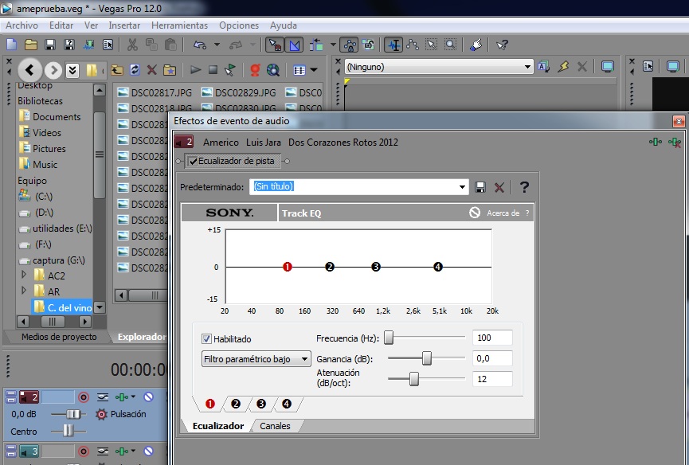Click the Get Media from web globe
Viewport: 689px width, 465px height.
pyautogui.click(x=273, y=70)
